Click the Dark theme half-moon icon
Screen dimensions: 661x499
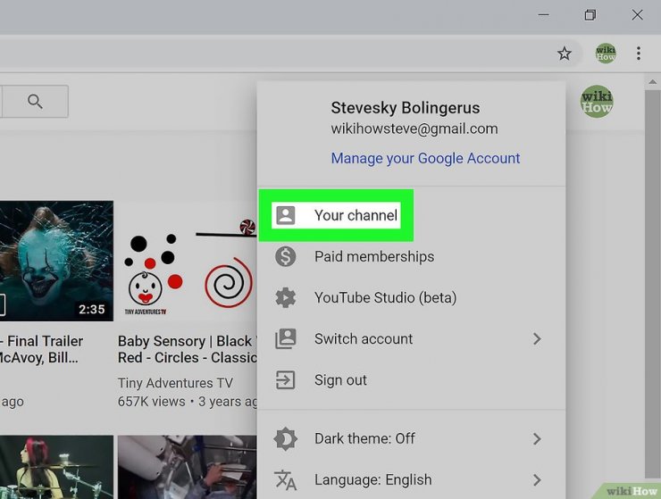tap(286, 438)
